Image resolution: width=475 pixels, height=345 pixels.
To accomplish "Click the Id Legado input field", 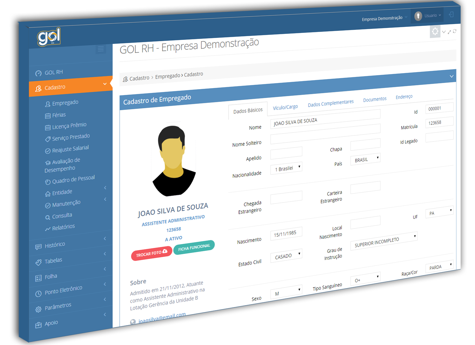I will [439, 136].
